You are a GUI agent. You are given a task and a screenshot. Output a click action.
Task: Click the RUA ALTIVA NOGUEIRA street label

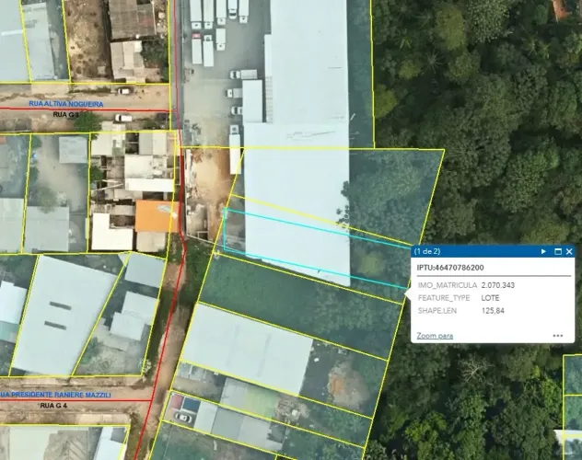pos(66,104)
